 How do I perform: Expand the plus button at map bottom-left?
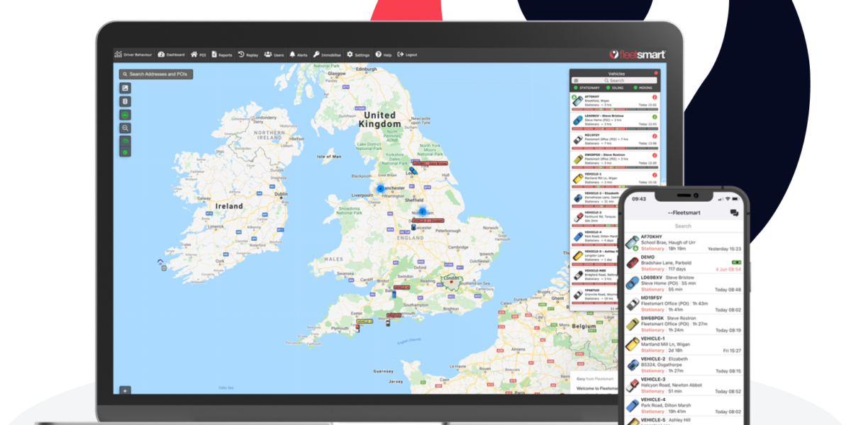point(125,390)
